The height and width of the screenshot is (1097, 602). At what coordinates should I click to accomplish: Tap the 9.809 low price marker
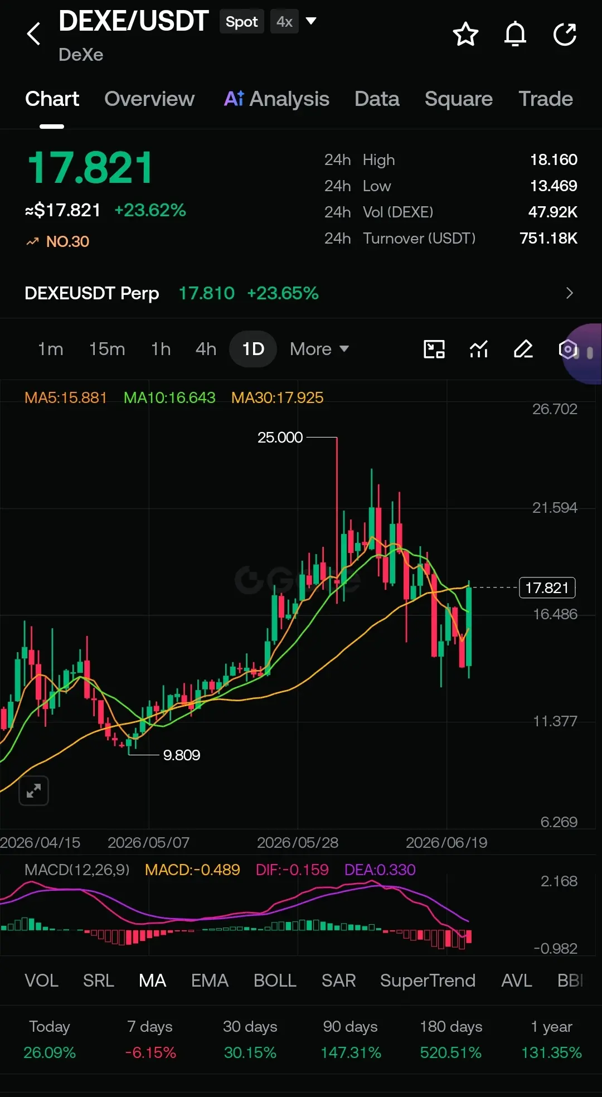(182, 755)
